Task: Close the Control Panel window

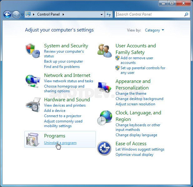Action: (x=183, y=3)
